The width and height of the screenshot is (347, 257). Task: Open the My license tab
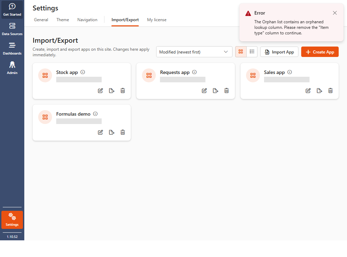pyautogui.click(x=157, y=20)
